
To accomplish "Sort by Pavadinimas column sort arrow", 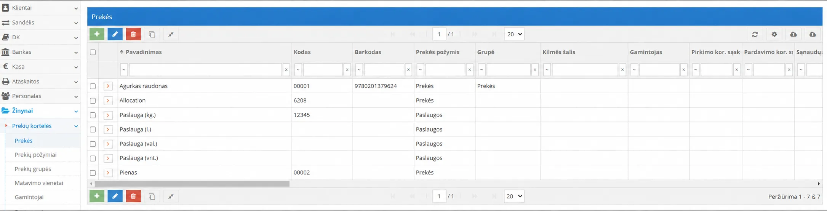I will [x=122, y=52].
